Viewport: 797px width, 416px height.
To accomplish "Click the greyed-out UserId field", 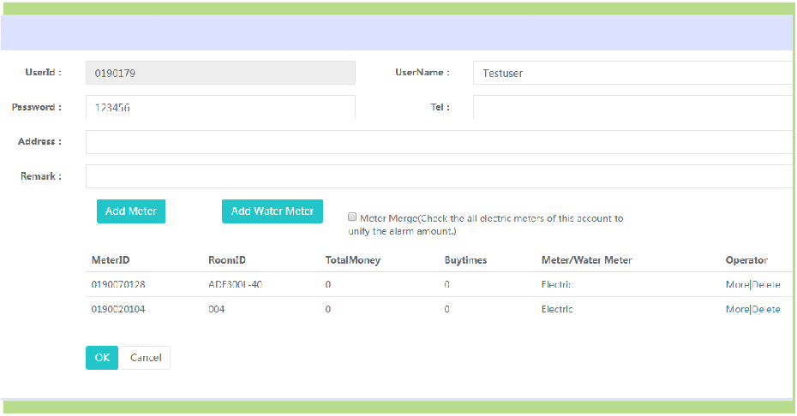I will tap(220, 74).
